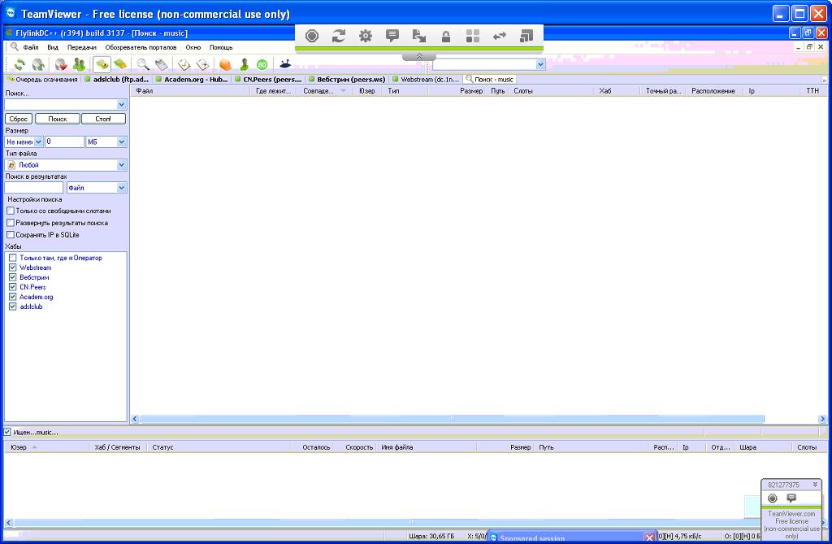This screenshot has height=544, width=832.
Task: Open the TeamViewer chat bubble icon
Action: click(x=392, y=36)
